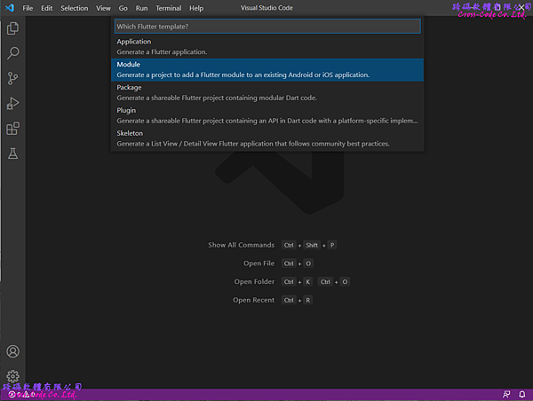Focus the 'Which Flutter template?' input box
This screenshot has height=401, width=533.
(x=266, y=26)
